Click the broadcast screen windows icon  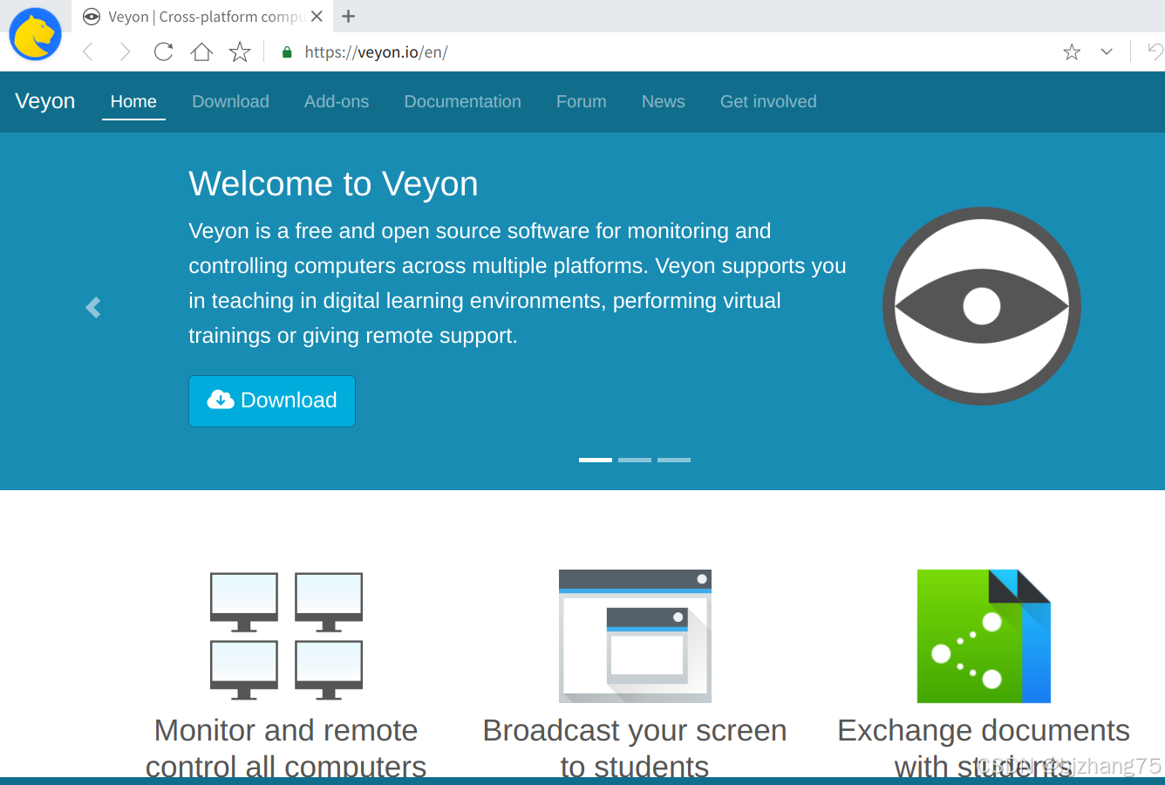635,636
